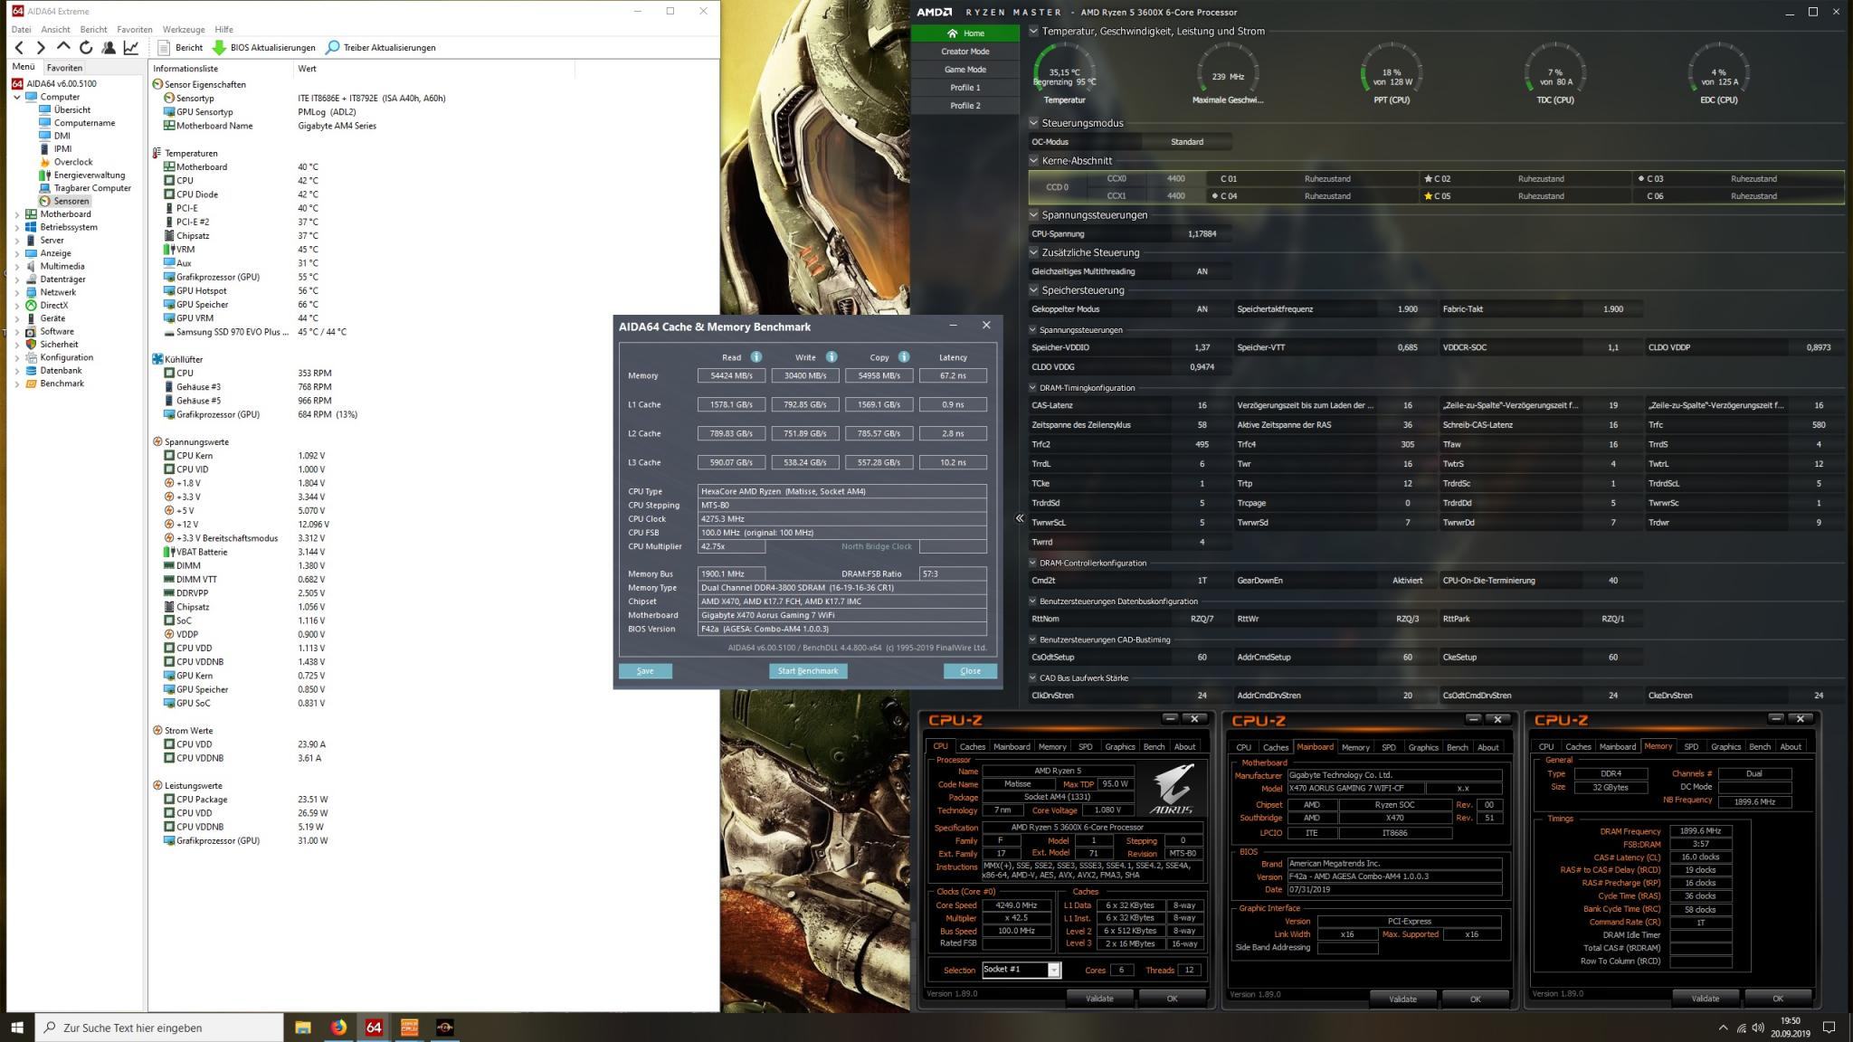This screenshot has width=1853, height=1042.
Task: Expand the Motherboard tree node
Action: click(x=17, y=214)
